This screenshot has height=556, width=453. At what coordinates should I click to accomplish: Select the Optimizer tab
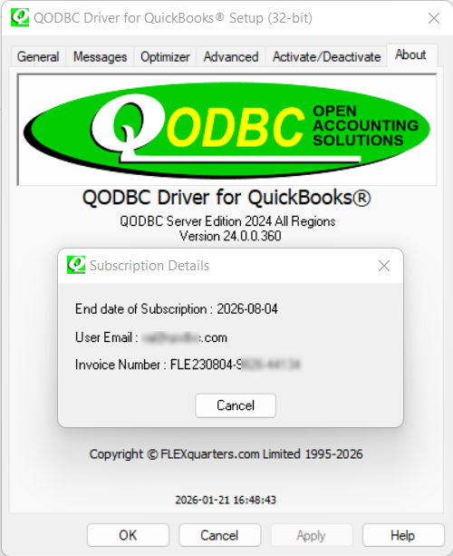(x=165, y=57)
